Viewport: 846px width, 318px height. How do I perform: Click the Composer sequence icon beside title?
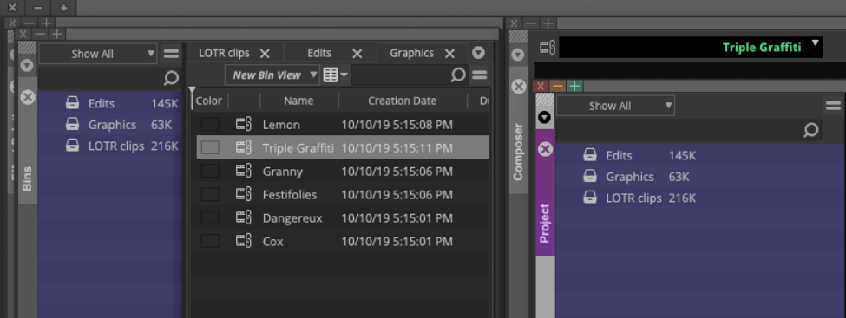pos(548,48)
